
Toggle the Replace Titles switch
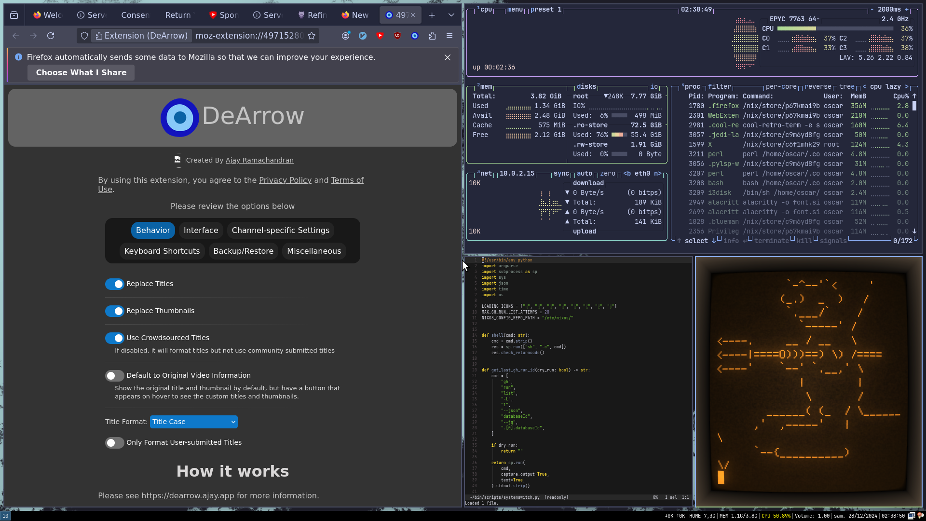[115, 284]
